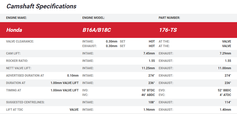Screen dimensions: 237x114
Task: Click the EVC timing value 4° ATDC
Action: click(225, 95)
